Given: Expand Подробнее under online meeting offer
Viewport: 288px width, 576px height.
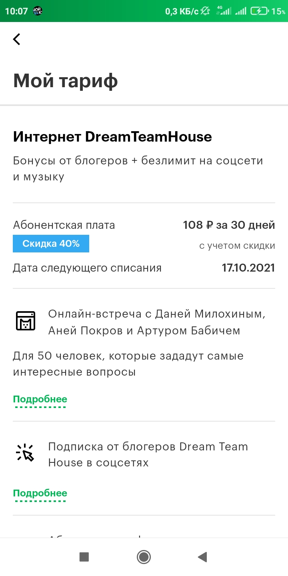Looking at the screenshot, I should 40,399.
